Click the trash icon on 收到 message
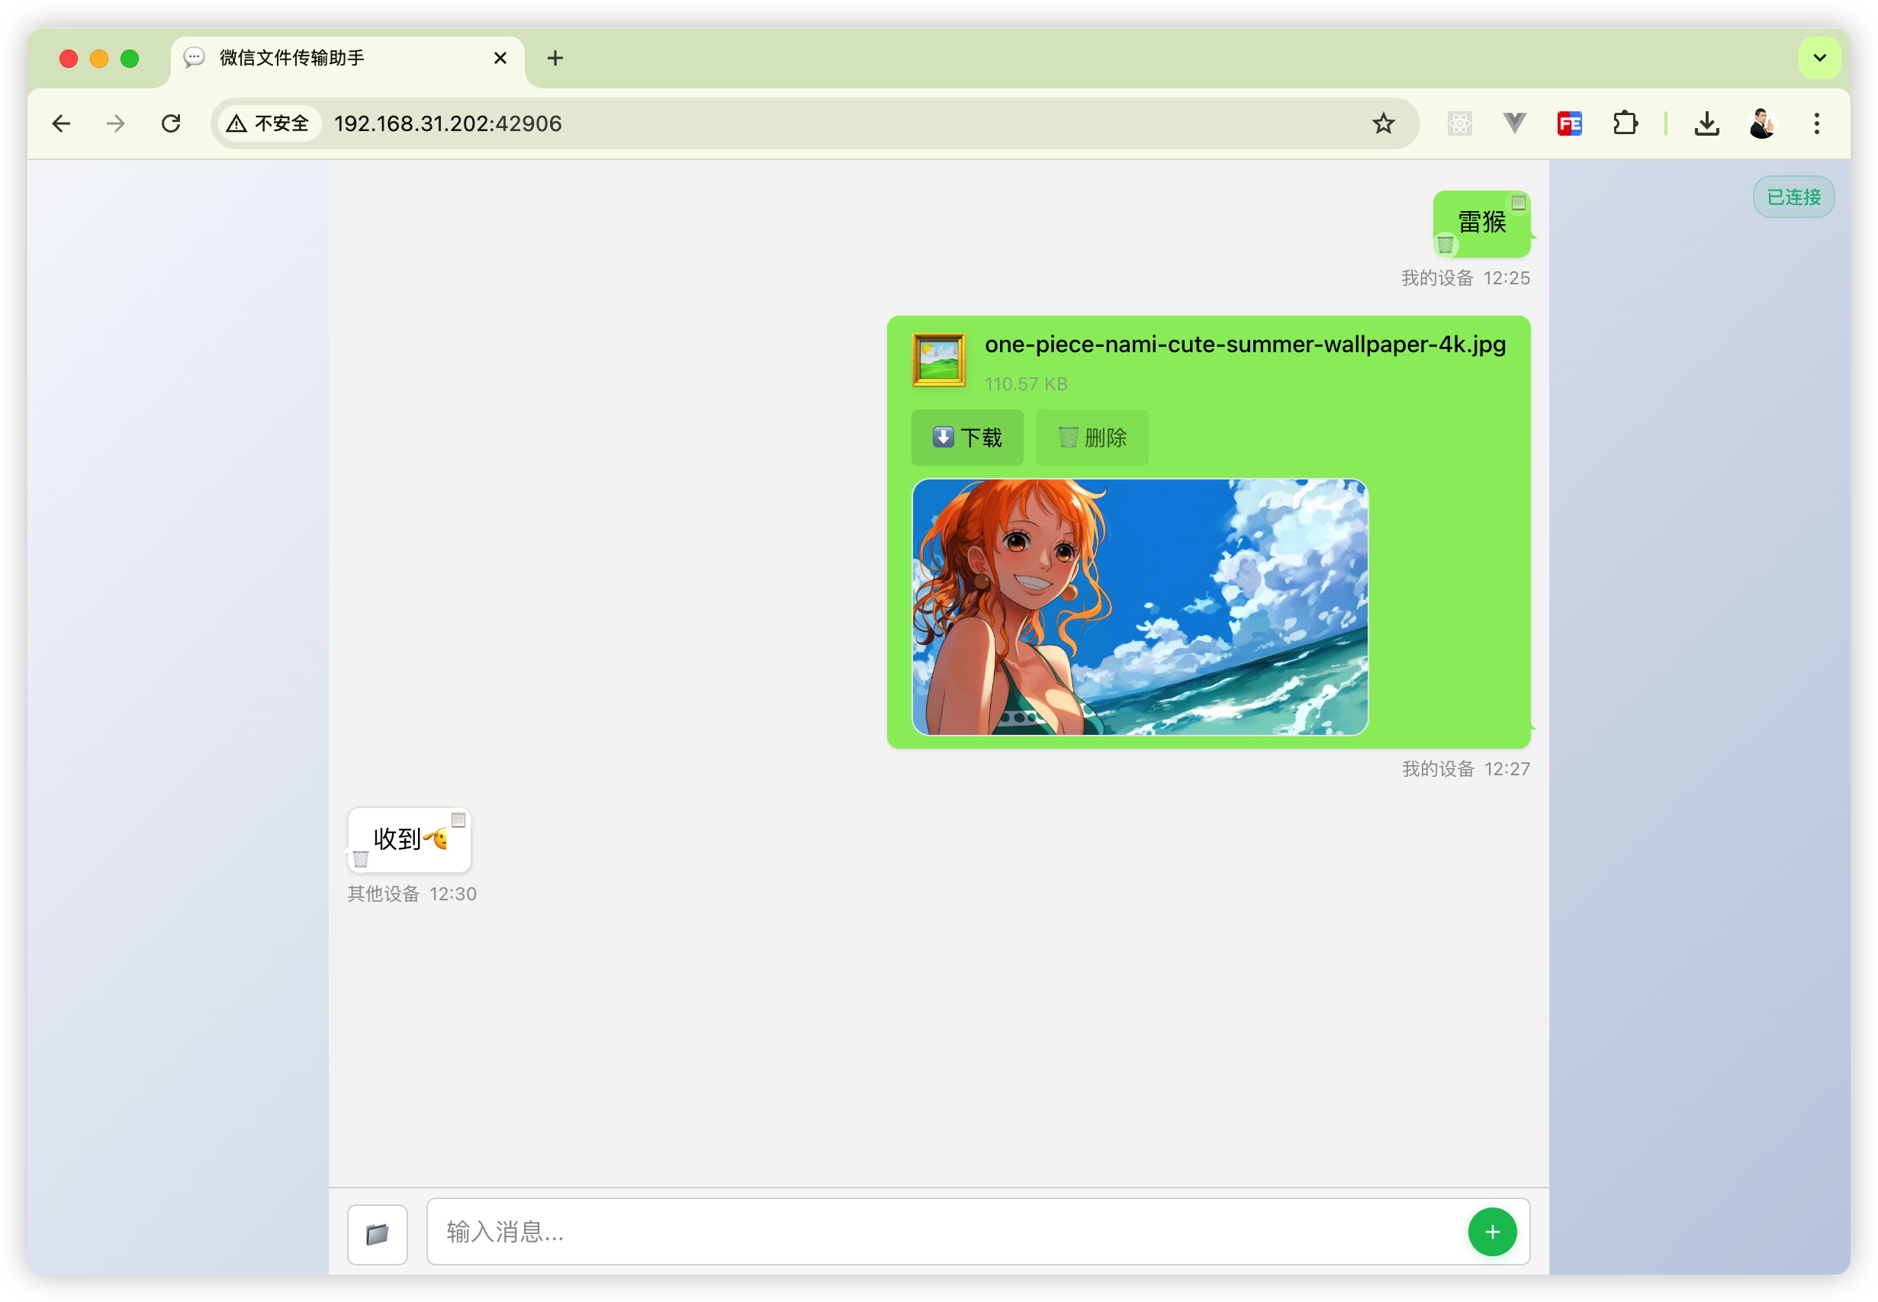1878x1302 pixels. click(361, 858)
